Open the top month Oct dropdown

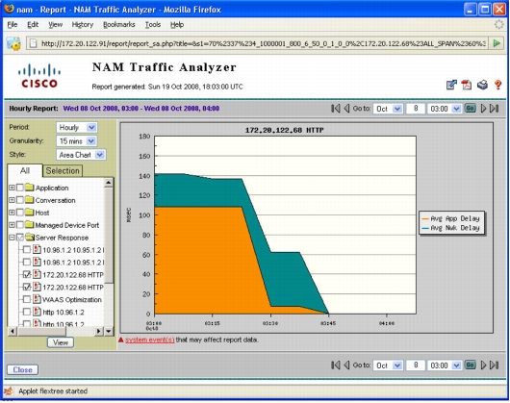[x=389, y=109]
